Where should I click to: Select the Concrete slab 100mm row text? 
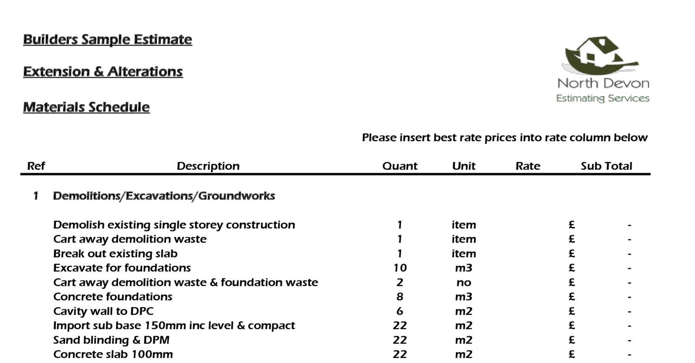[113, 354]
